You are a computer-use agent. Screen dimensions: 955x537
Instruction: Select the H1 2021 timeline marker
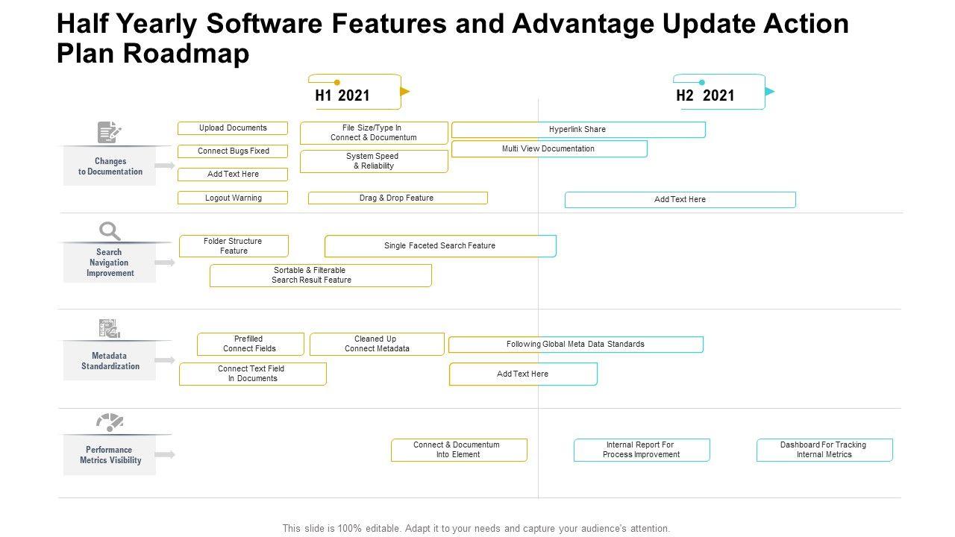click(x=359, y=92)
